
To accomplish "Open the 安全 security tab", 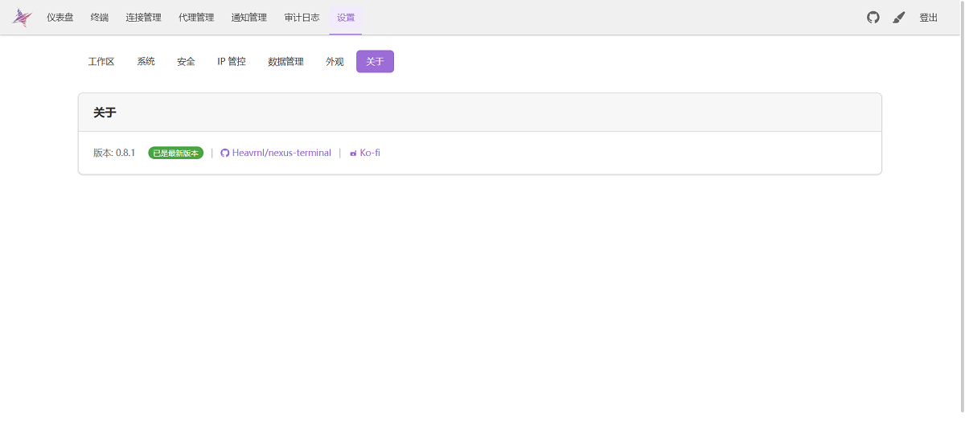I will coord(186,62).
